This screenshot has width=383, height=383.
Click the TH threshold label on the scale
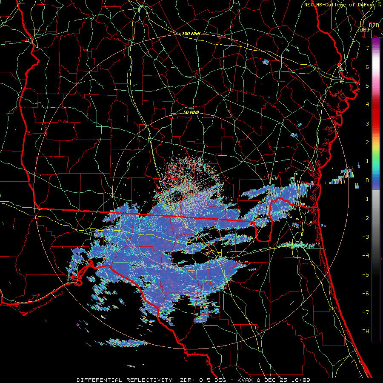[366, 332]
